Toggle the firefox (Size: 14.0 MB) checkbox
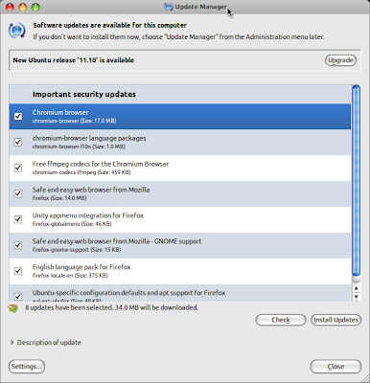The height and width of the screenshot is (383, 370). coord(18,193)
